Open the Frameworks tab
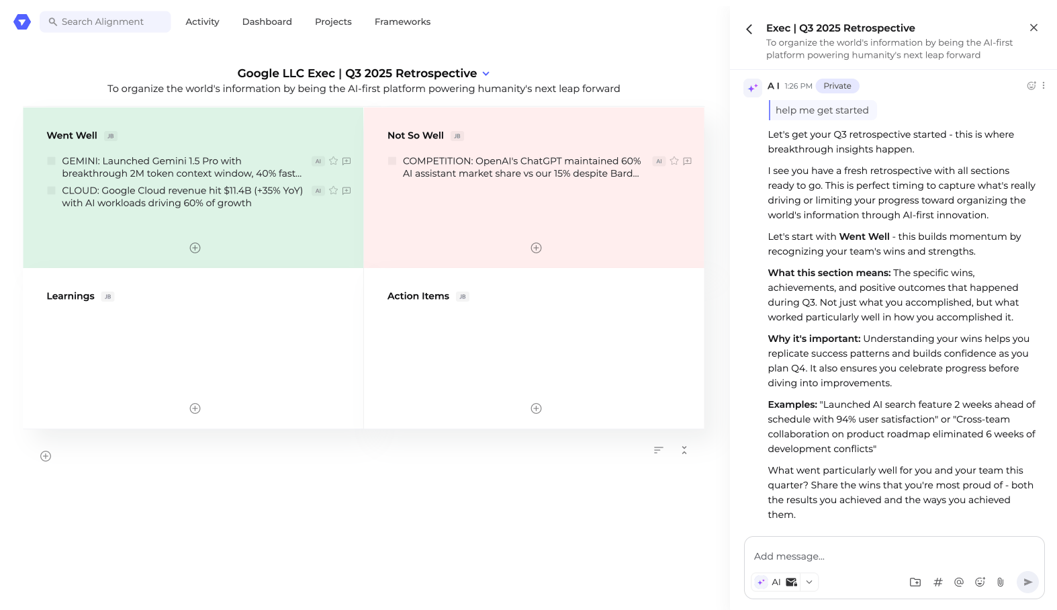Viewport: 1057px width, 610px height. [x=402, y=21]
